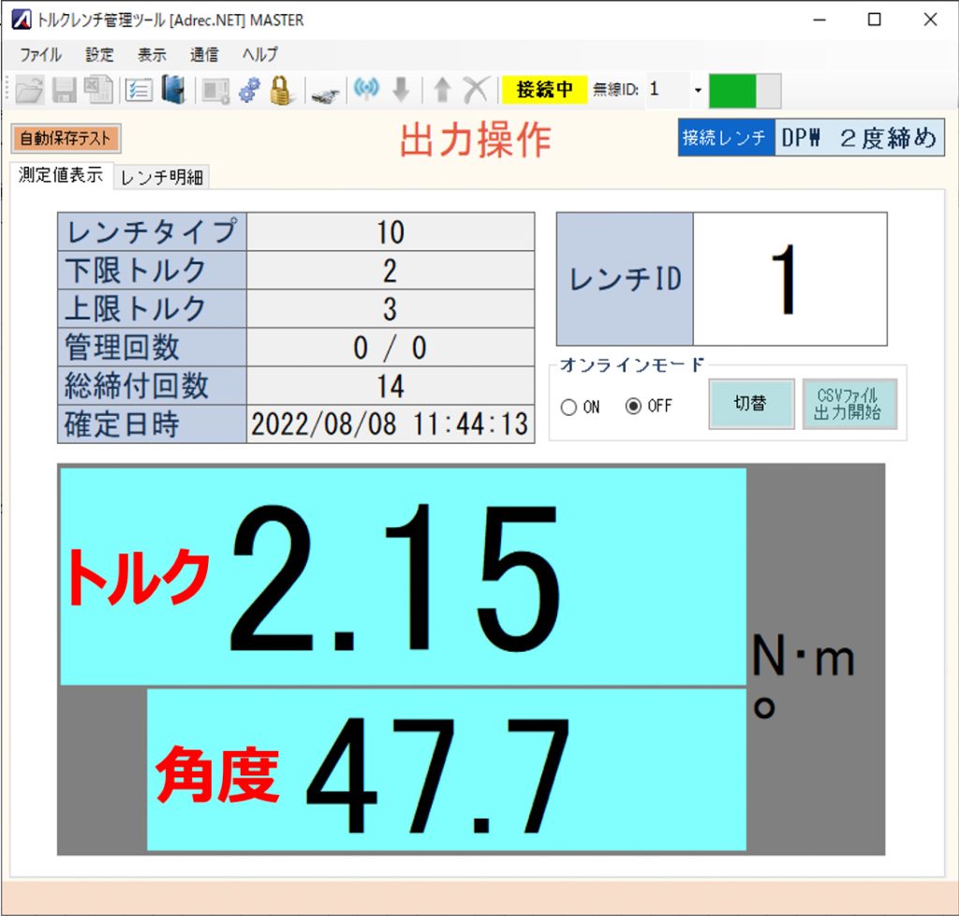
Task: Click the floppy disk save icon
Action: coord(64,90)
